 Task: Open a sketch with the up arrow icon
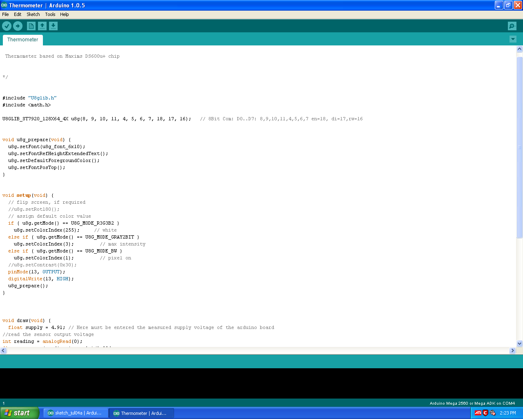[42, 26]
